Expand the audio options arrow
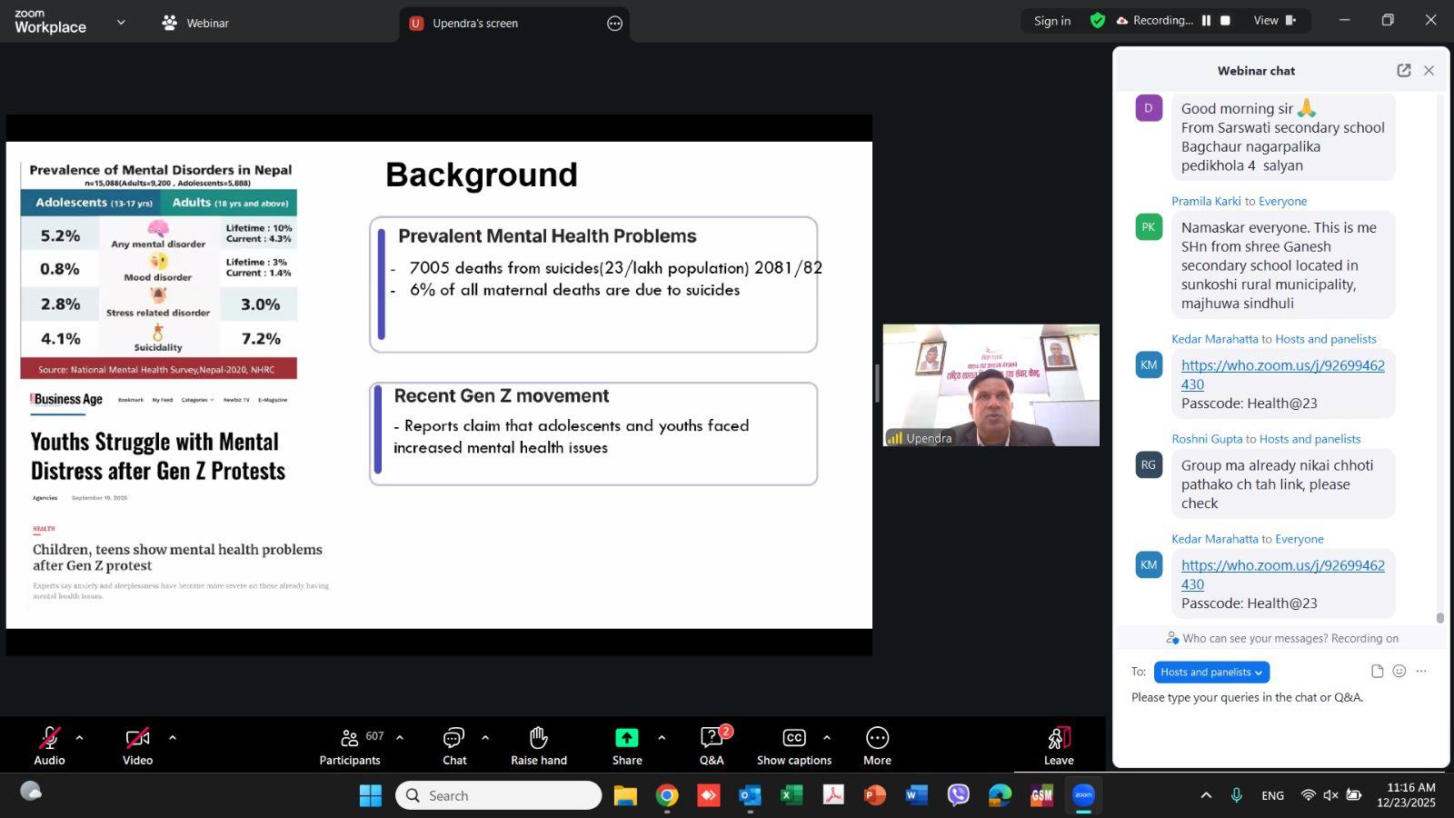Viewport: 1454px width, 818px height. [79, 737]
